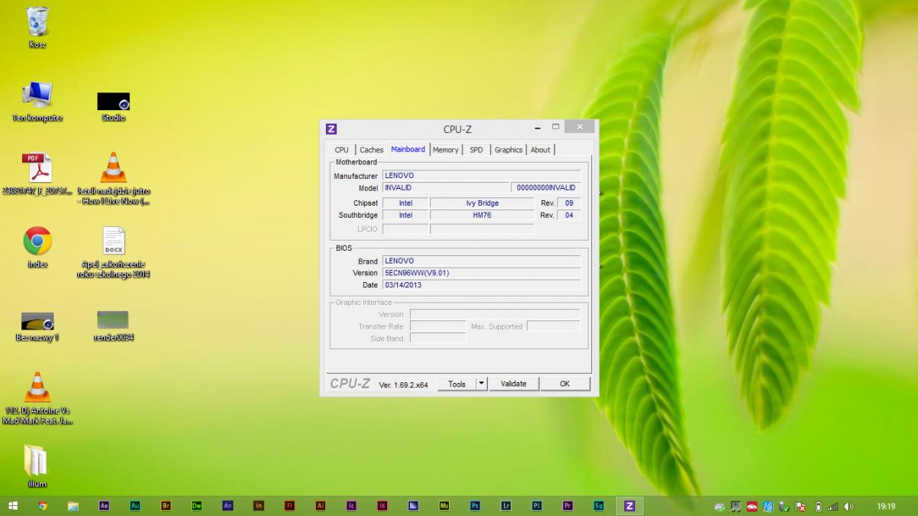918x516 pixels.
Task: Click the 00000000INVALID model field
Action: pos(545,187)
